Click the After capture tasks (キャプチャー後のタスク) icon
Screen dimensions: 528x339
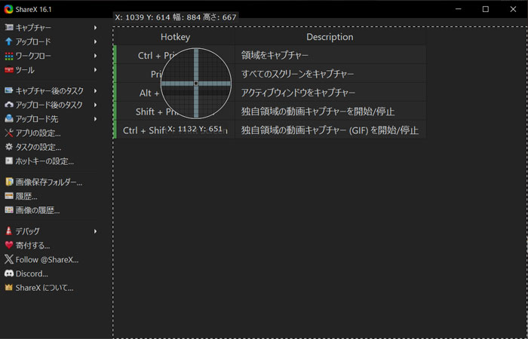coord(9,90)
